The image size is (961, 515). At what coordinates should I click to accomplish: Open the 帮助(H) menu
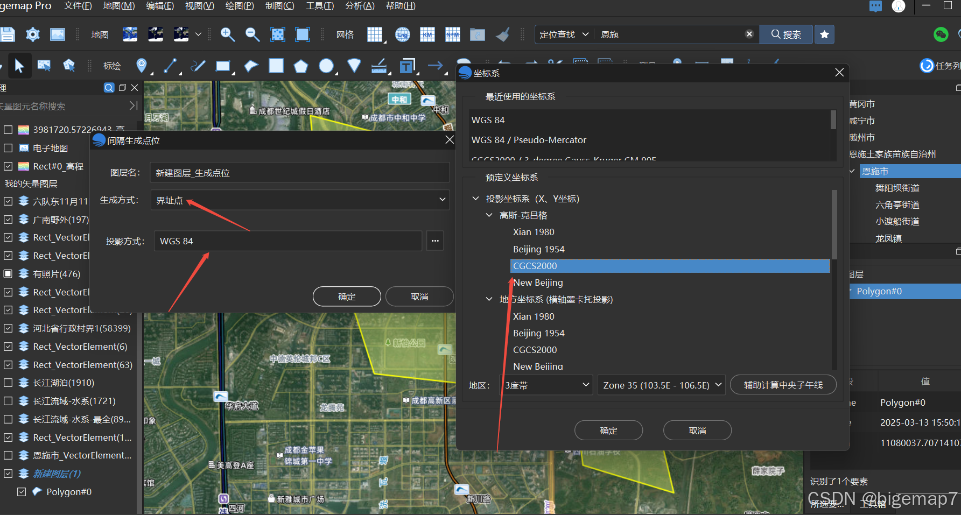point(401,6)
